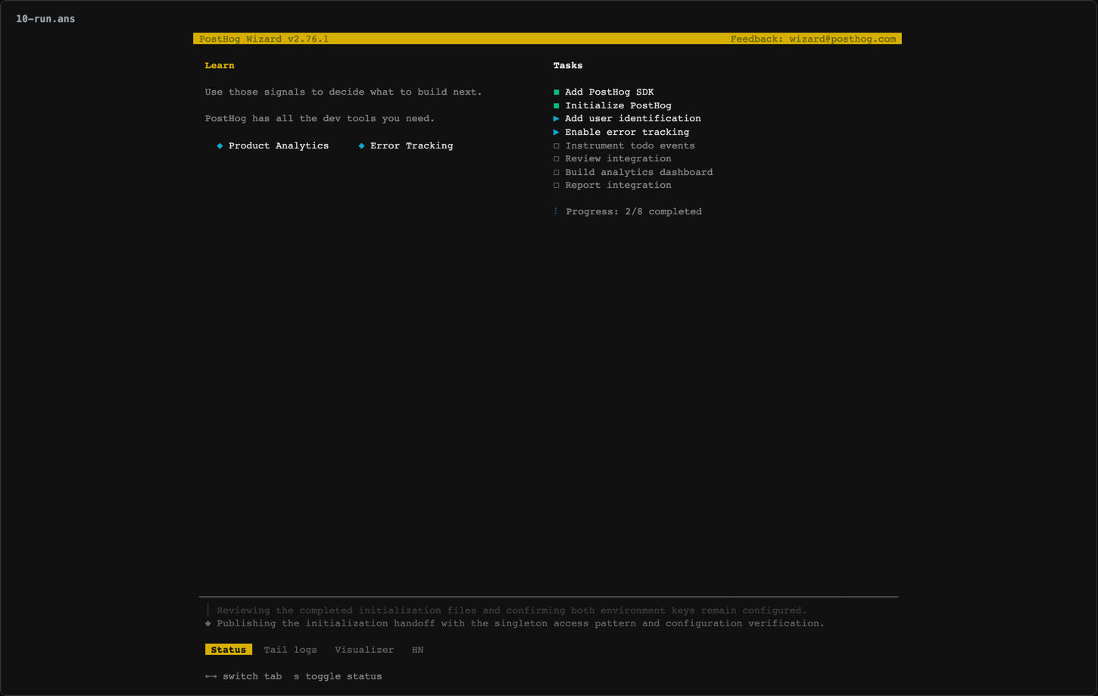The width and height of the screenshot is (1098, 696).
Task: Click the Progress: 2/8 completed line
Action: click(x=634, y=212)
